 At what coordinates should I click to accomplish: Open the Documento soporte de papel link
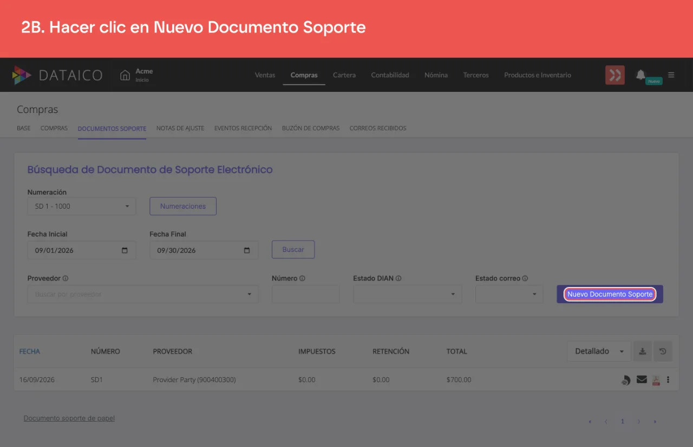coord(69,418)
